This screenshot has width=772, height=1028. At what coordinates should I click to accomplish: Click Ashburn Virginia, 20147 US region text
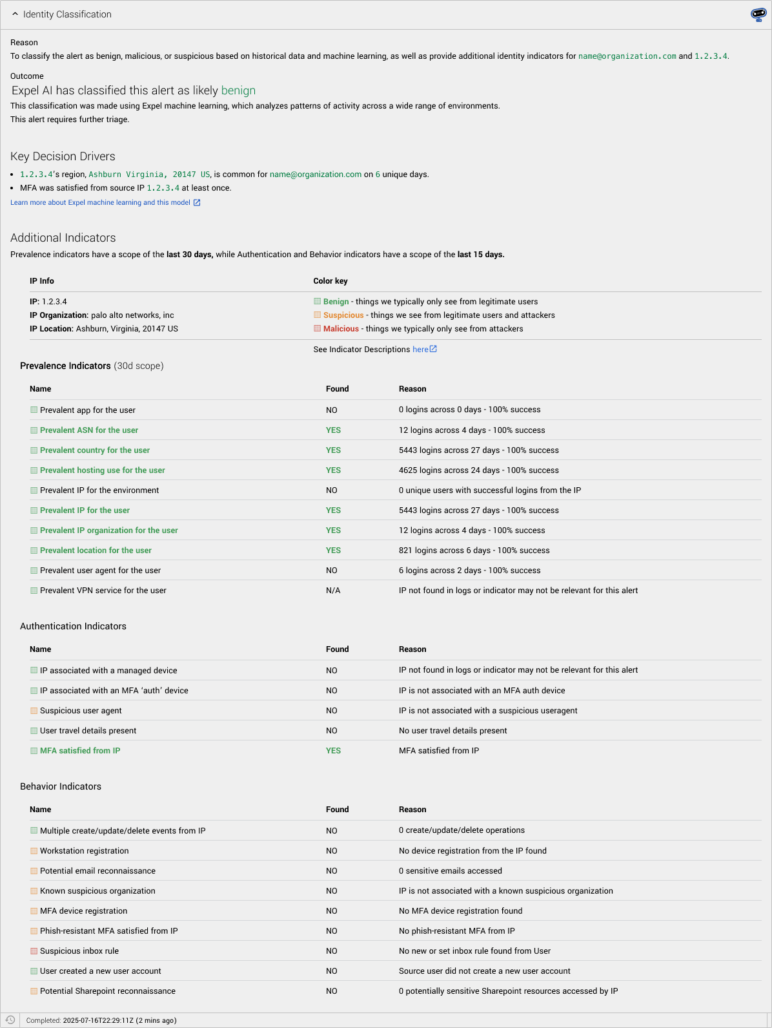149,174
